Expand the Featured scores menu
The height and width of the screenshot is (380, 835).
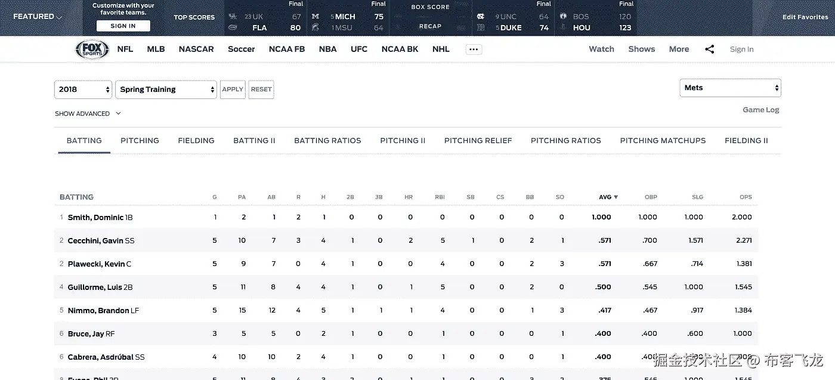(38, 17)
